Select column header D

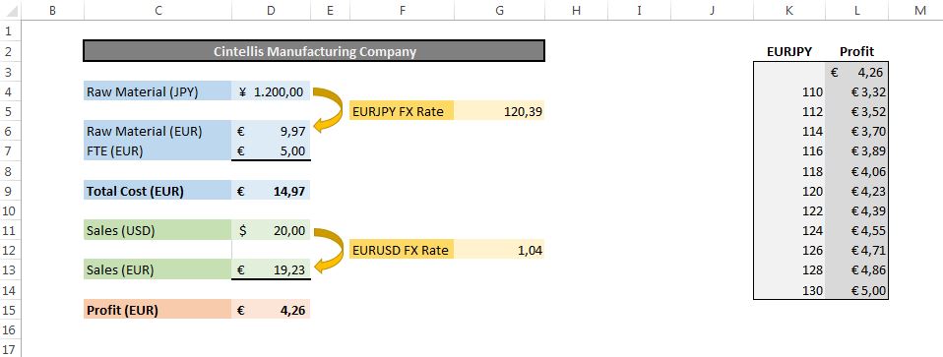click(272, 10)
